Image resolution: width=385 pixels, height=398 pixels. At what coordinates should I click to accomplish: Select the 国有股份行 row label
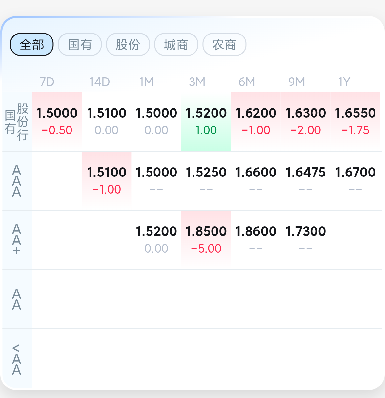tap(17, 122)
